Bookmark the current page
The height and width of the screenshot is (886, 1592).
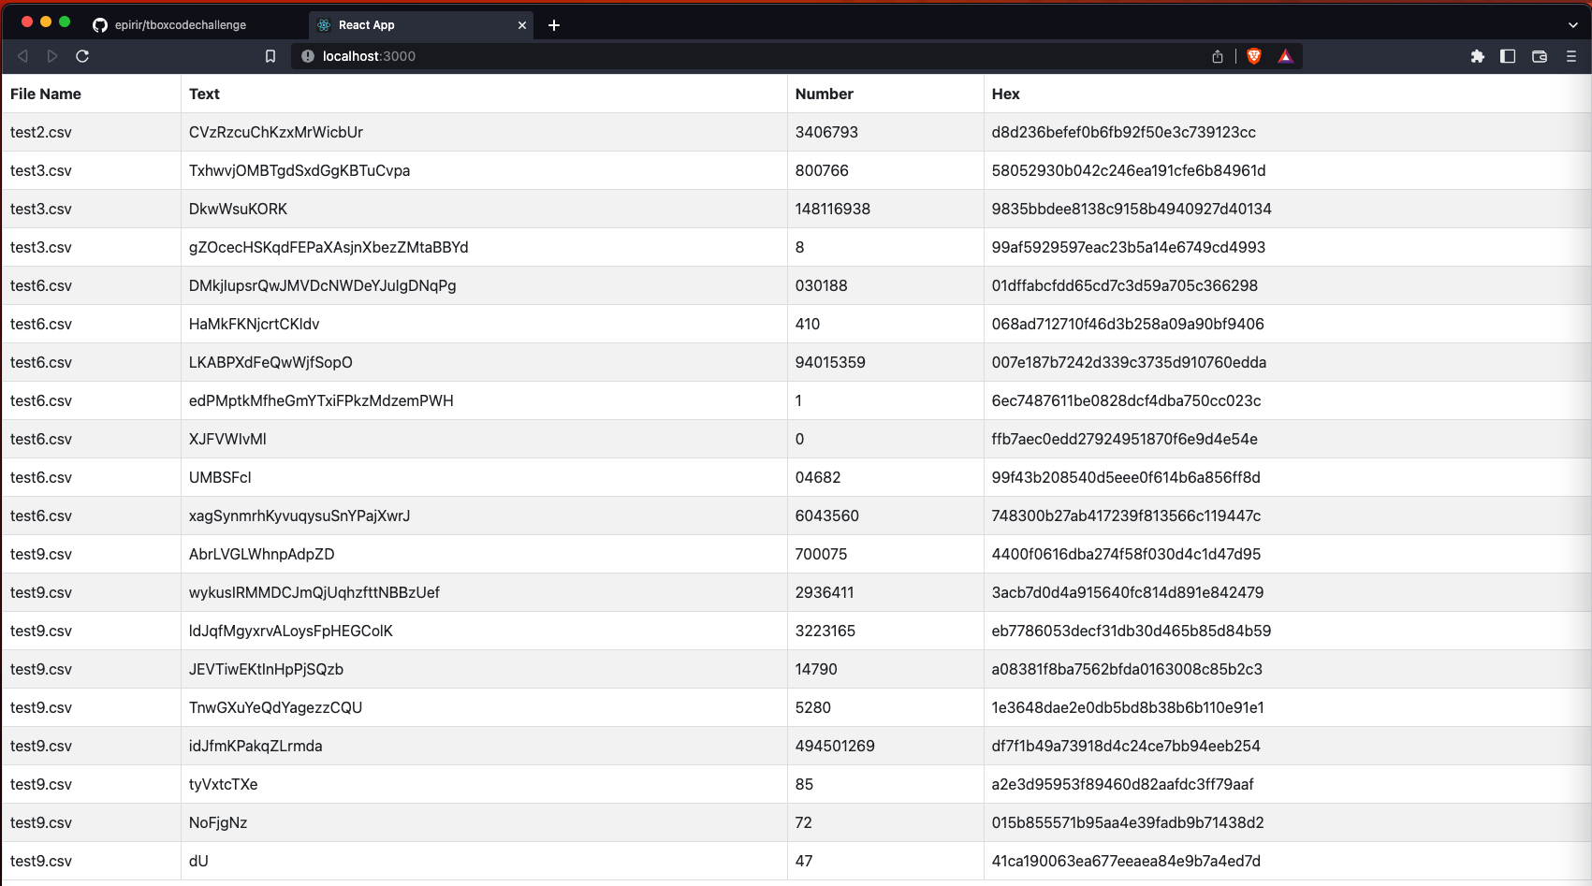[270, 56]
